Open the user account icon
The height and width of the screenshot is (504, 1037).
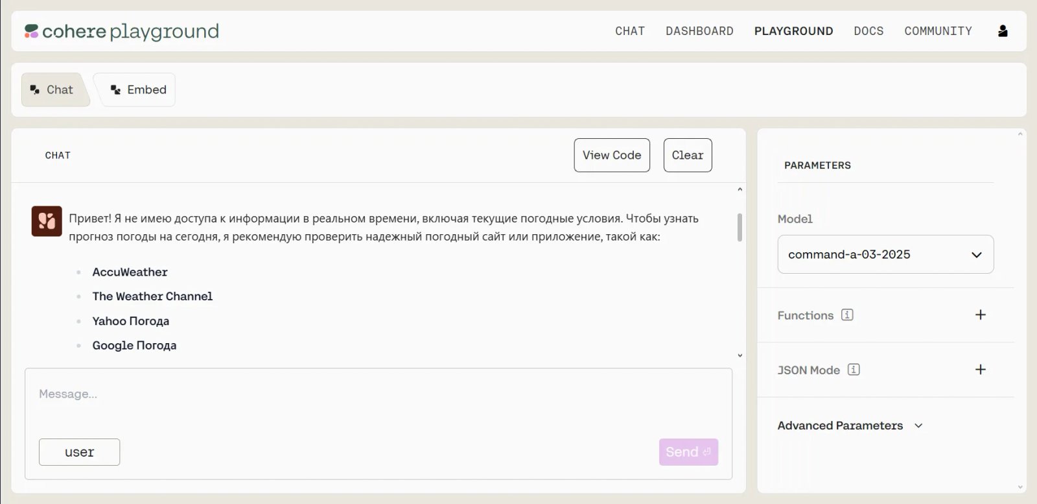pyautogui.click(x=1003, y=31)
